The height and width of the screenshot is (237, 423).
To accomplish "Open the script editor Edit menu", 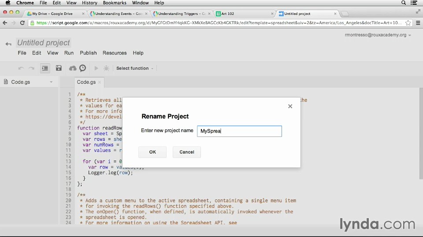I will tap(37, 53).
